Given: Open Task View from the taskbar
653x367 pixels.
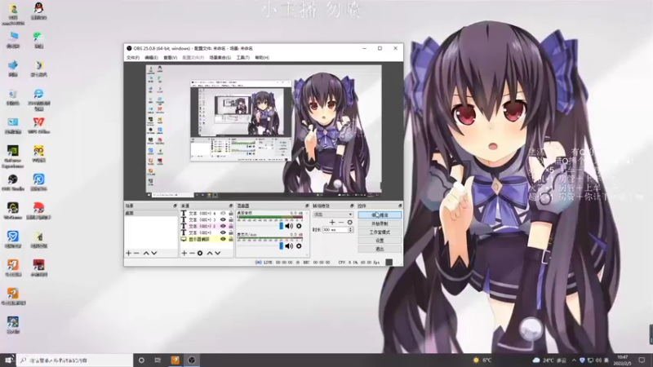Looking at the screenshot, I should [158, 360].
